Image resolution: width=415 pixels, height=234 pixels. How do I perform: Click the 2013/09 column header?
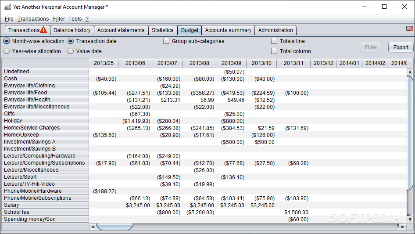[x=231, y=63]
